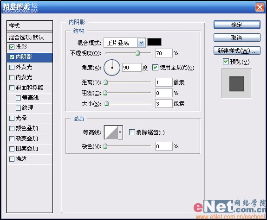Image resolution: width=267 pixels, height=220 pixels.
Task: Click the 角度 angle input field
Action: tap(131, 68)
